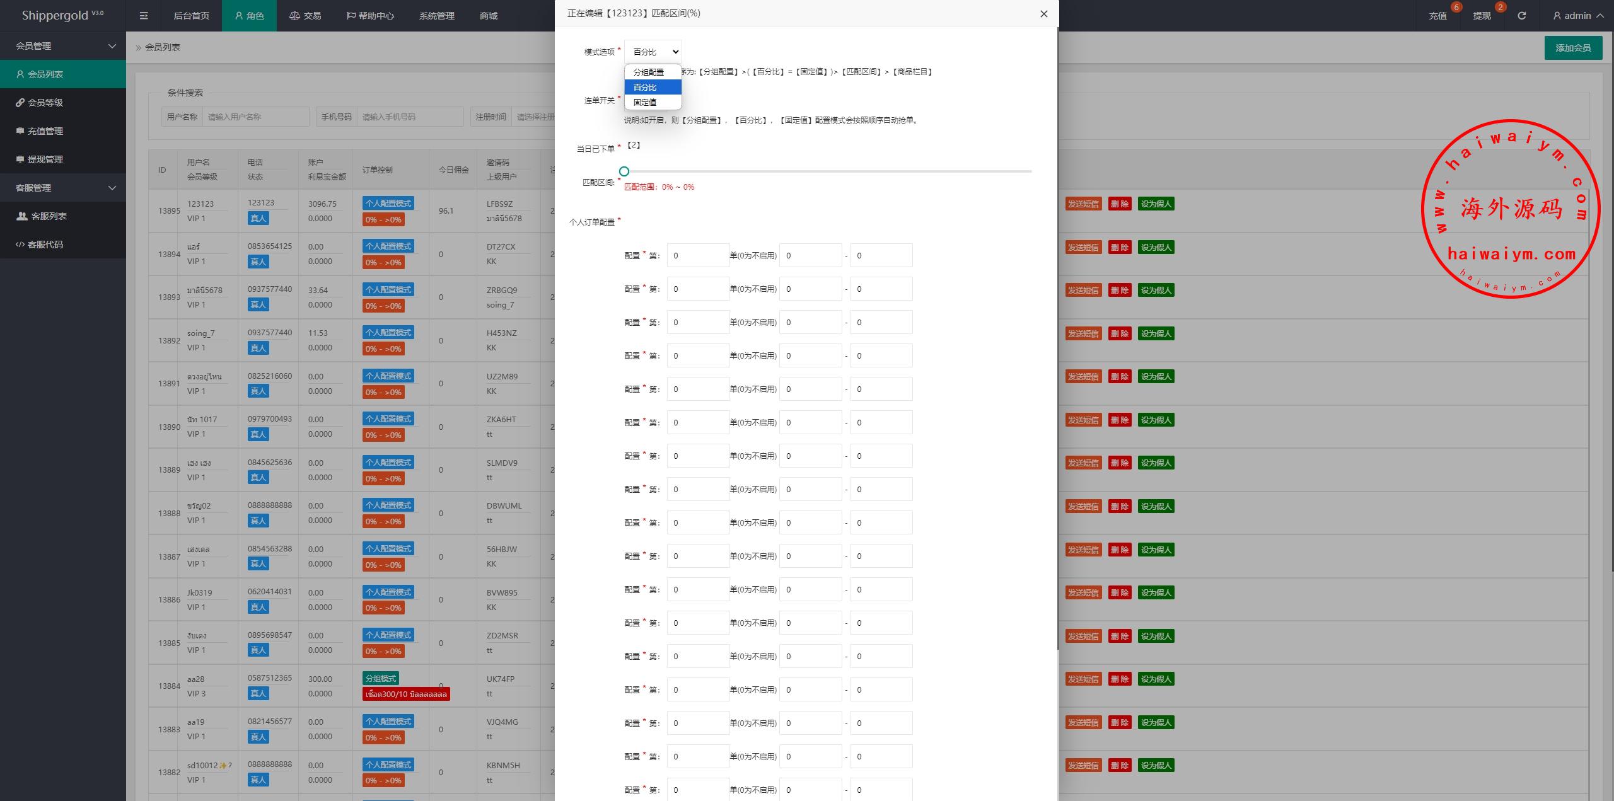The width and height of the screenshot is (1614, 801).
Task: Open 客服列表 in the sidebar
Action: (x=49, y=216)
